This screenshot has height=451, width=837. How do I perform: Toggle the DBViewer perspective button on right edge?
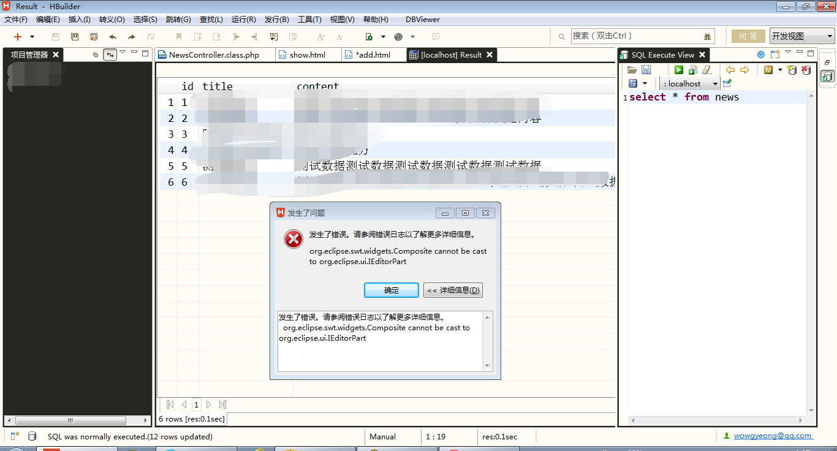coord(827,77)
